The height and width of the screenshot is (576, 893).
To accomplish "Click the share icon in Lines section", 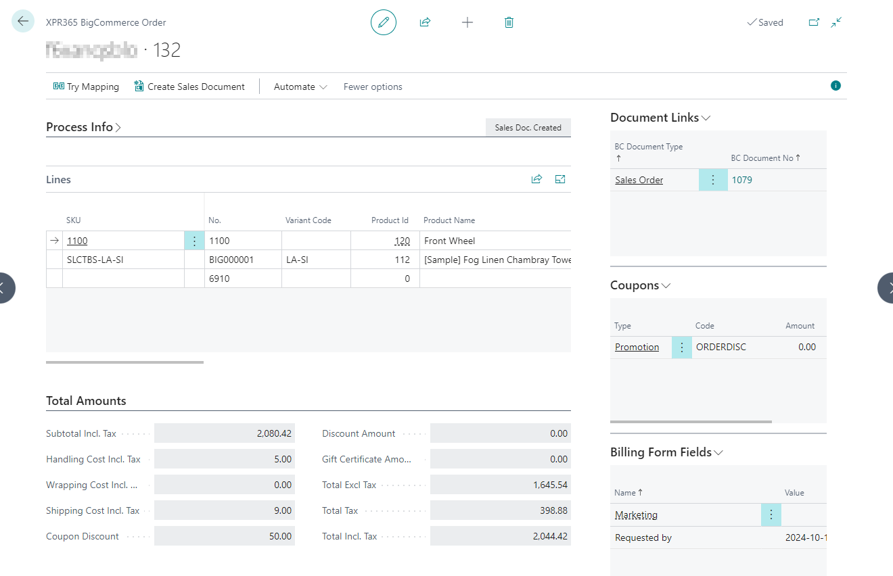I will pyautogui.click(x=536, y=179).
